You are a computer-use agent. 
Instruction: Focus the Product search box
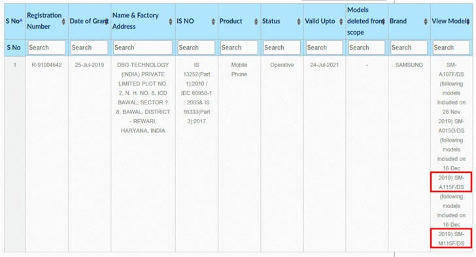(x=239, y=48)
